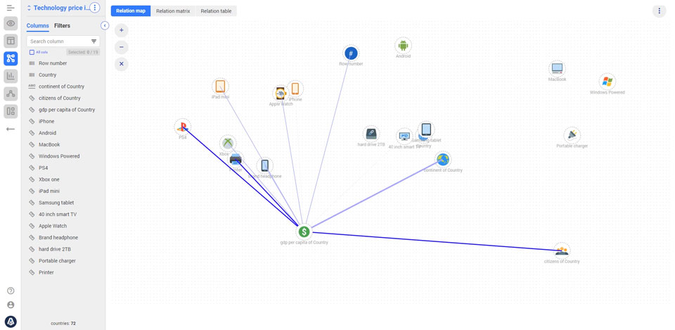The height and width of the screenshot is (330, 675).
Task: Select continent of Country column
Action: click(63, 87)
